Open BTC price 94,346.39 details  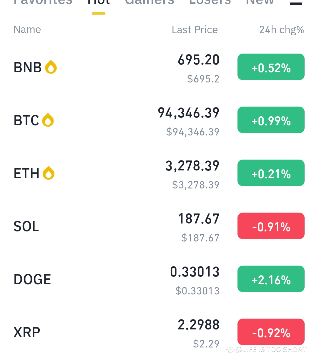(189, 113)
